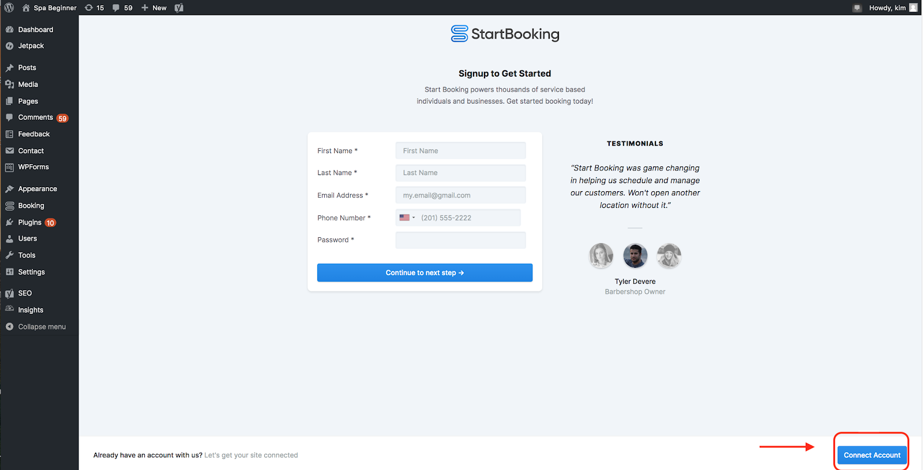Click the Continue to next step button
The image size is (923, 470).
click(x=425, y=272)
